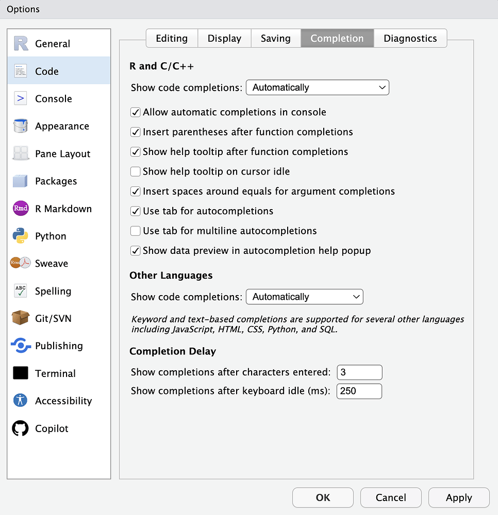
Task: Select the Python logo icon
Action: 21,236
